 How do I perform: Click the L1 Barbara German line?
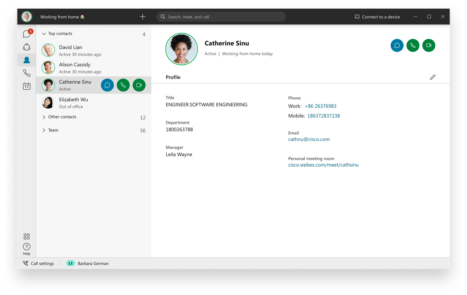click(87, 263)
